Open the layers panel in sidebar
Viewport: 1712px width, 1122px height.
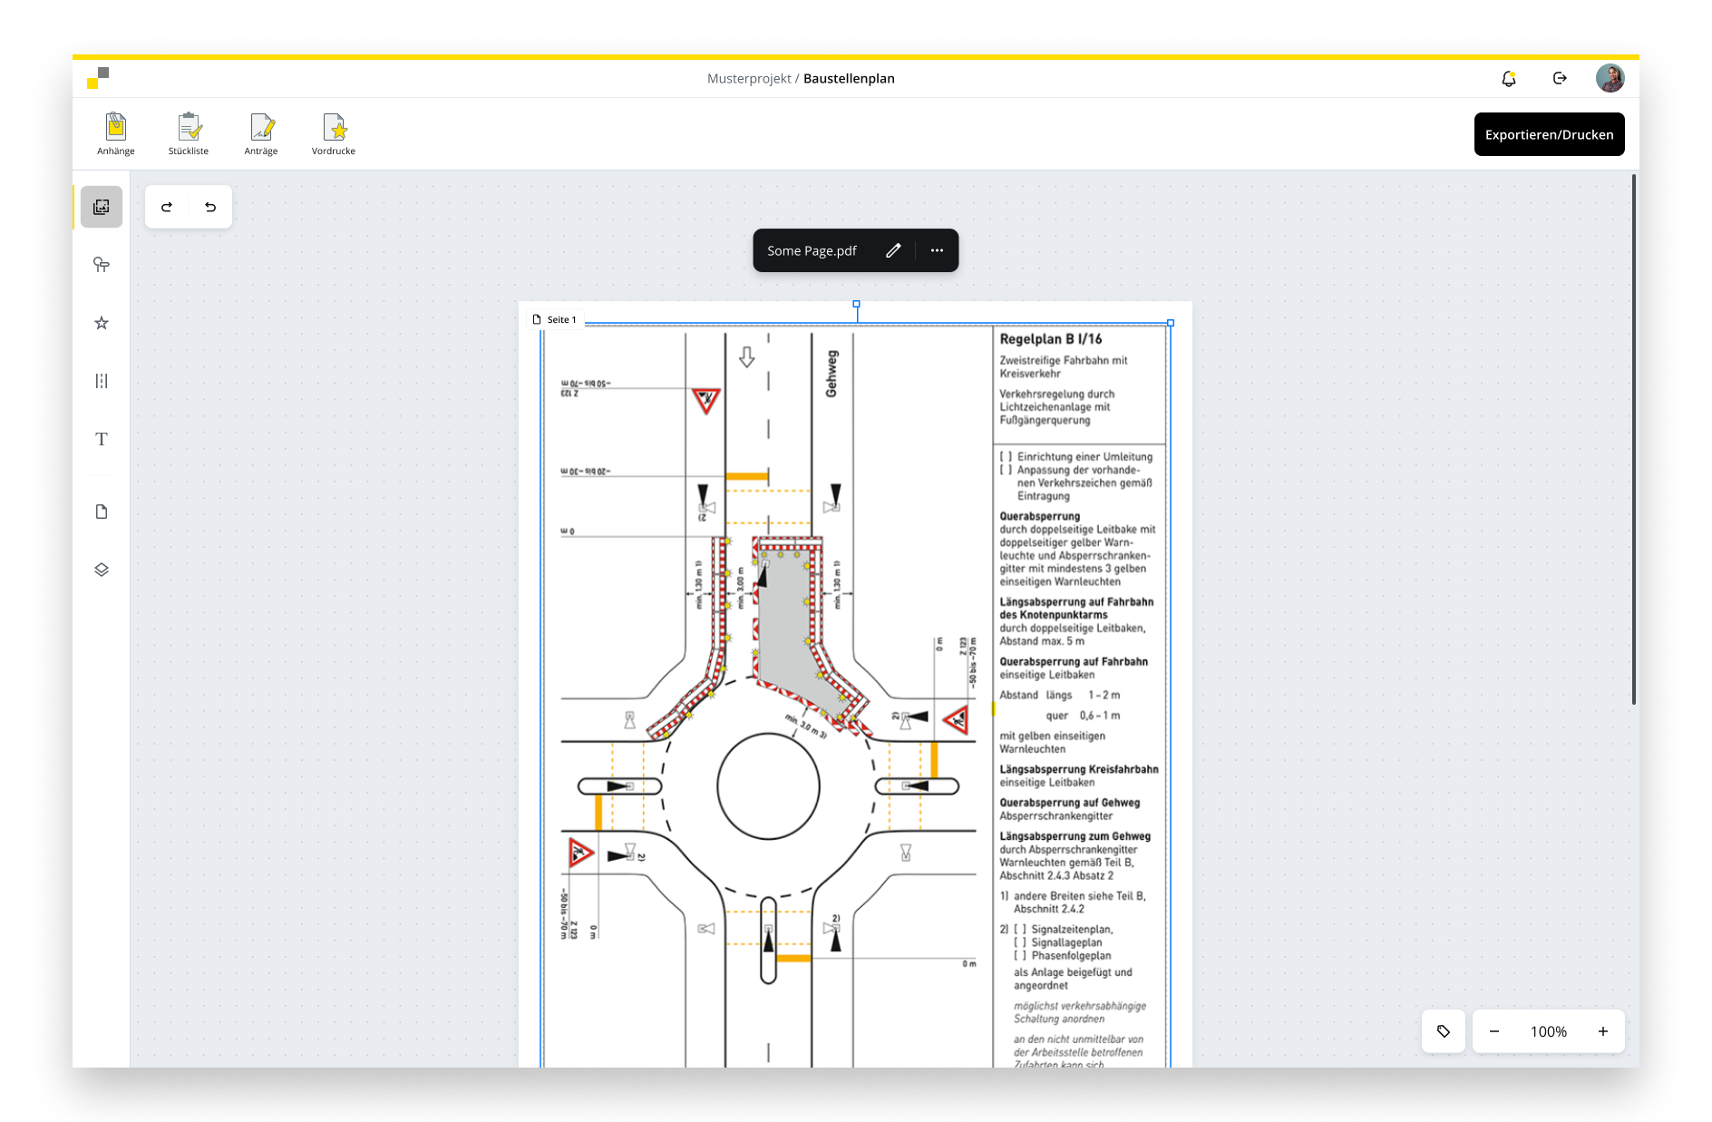pos(102,570)
